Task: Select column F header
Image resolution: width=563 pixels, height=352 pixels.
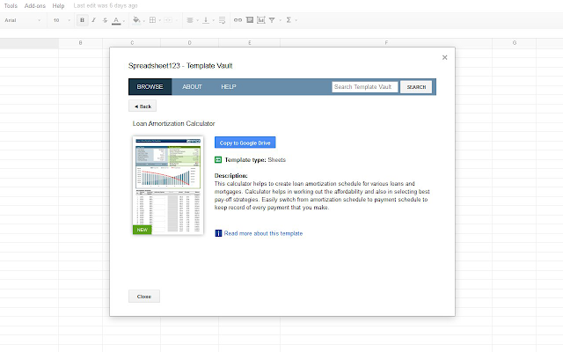Action: tap(386, 43)
